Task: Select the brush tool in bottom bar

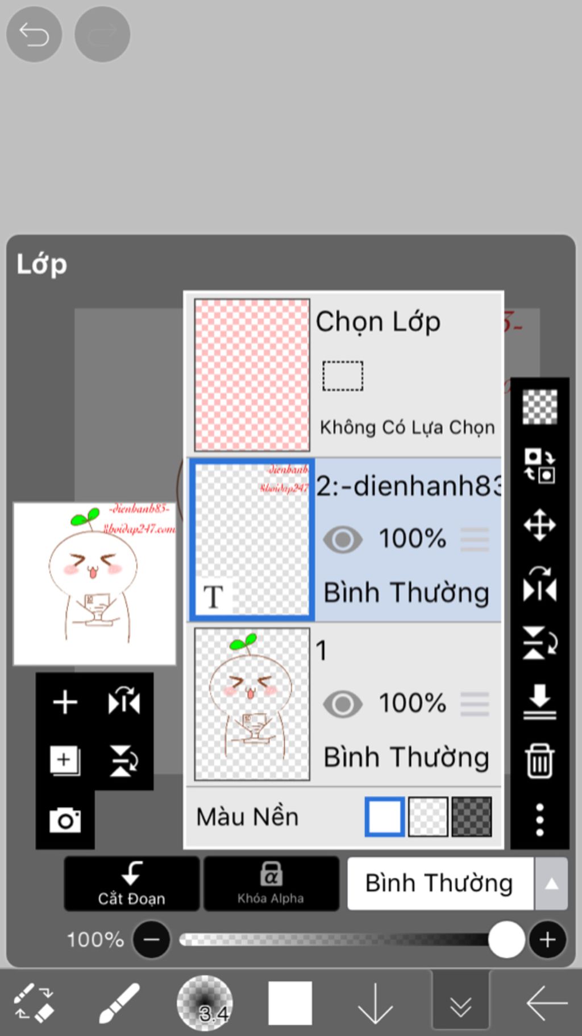Action: (119, 1002)
